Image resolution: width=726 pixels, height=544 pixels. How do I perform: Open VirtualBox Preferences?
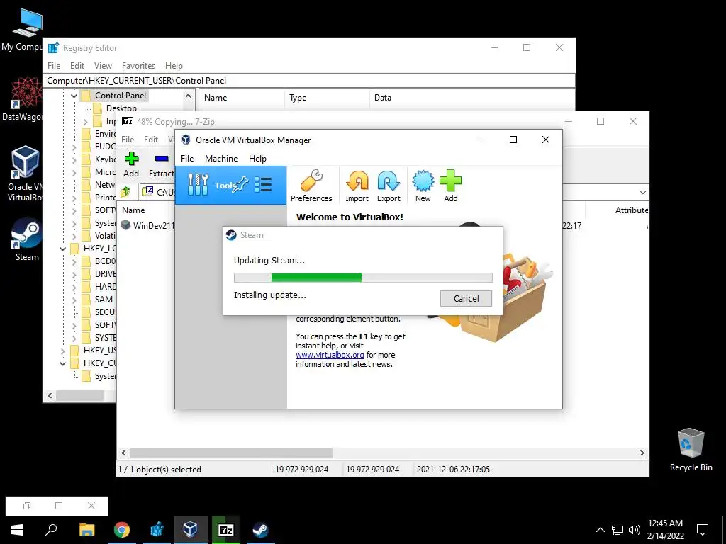coord(311,186)
